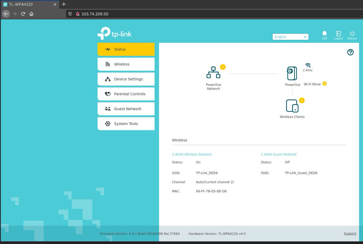This screenshot has width=363, height=244.
Task: Select the TL-WPA4220 browser tab
Action: tap(30, 4)
